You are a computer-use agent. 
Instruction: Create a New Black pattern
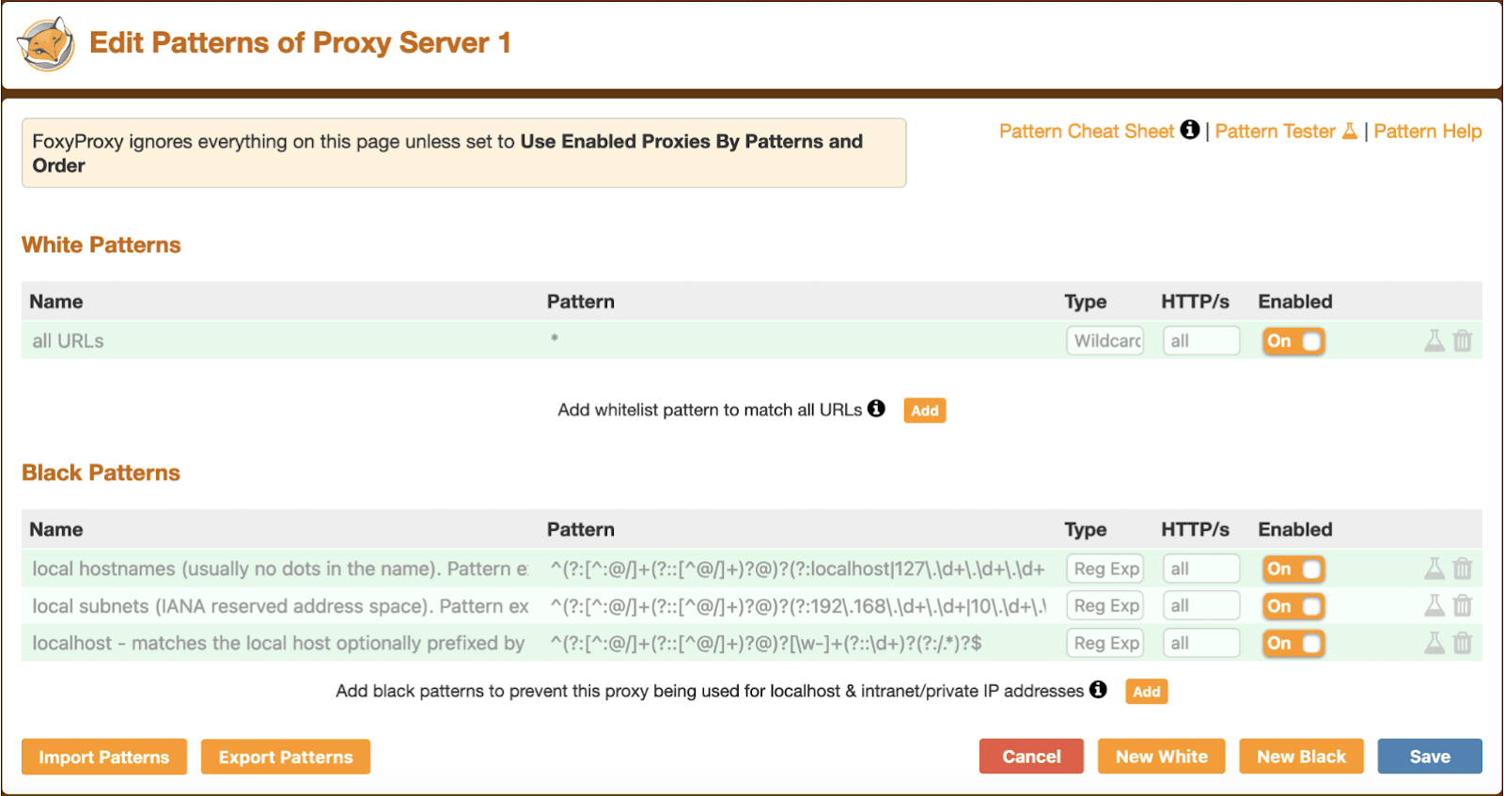[1302, 756]
